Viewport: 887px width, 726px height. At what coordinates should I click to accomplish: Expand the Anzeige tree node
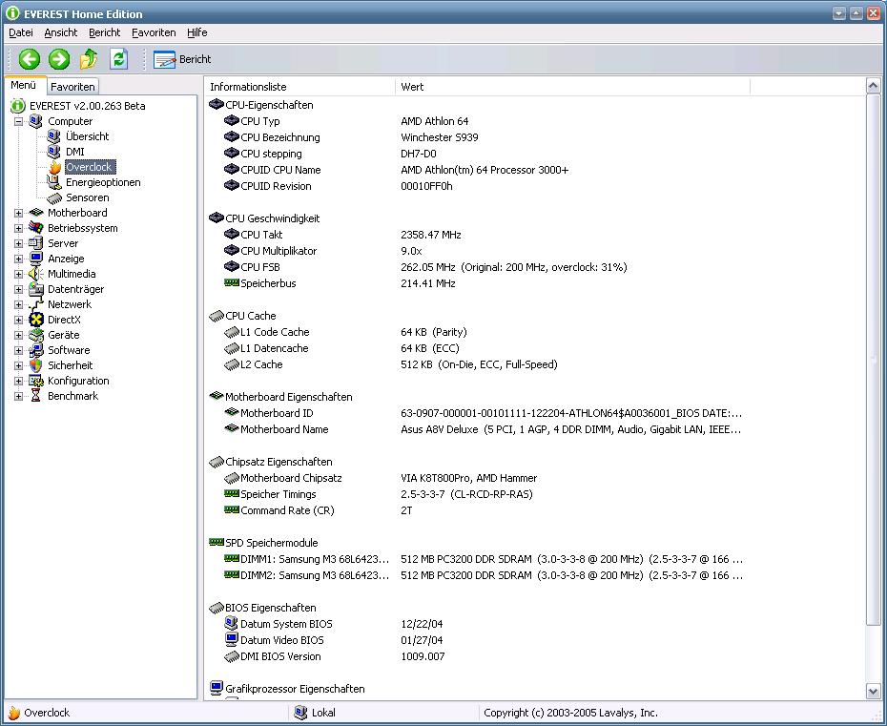click(x=19, y=259)
